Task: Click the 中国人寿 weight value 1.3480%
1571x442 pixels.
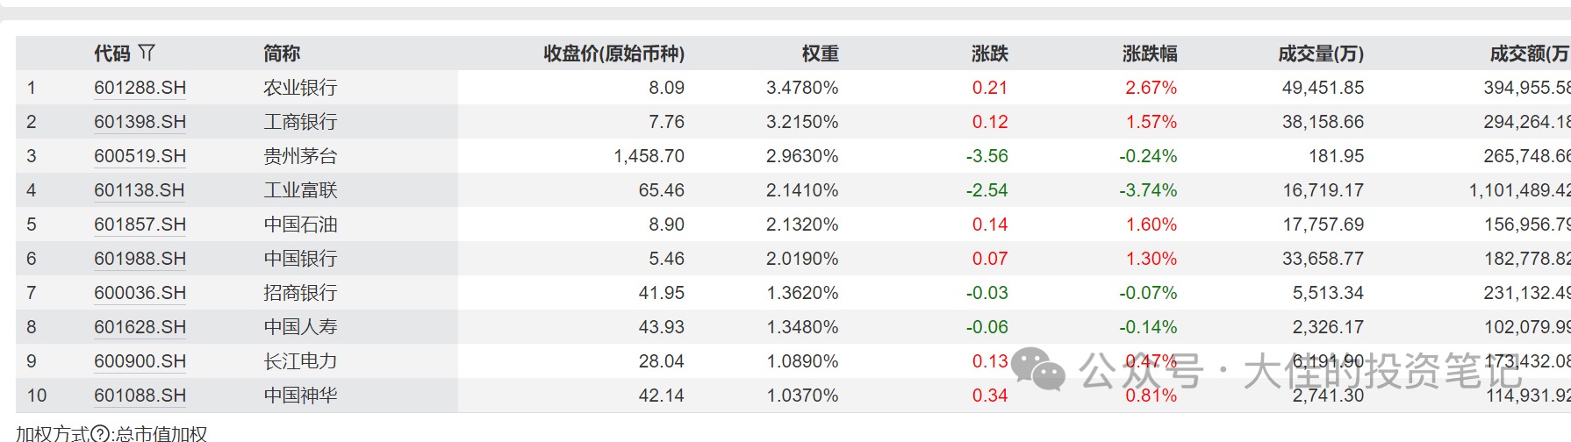Action: pyautogui.click(x=802, y=327)
